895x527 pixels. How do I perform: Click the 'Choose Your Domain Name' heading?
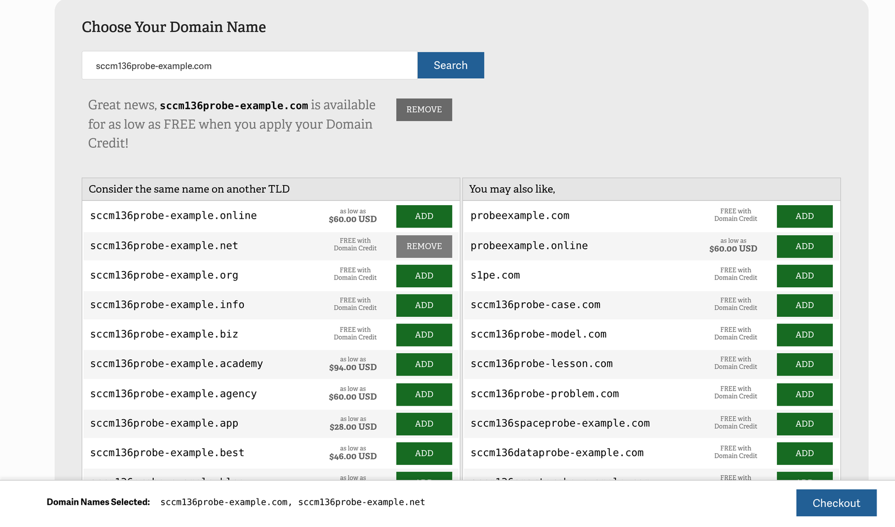click(x=174, y=27)
